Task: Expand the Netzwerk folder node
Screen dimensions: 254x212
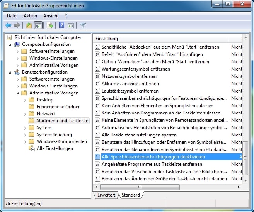Action: pyautogui.click(x=25, y=114)
